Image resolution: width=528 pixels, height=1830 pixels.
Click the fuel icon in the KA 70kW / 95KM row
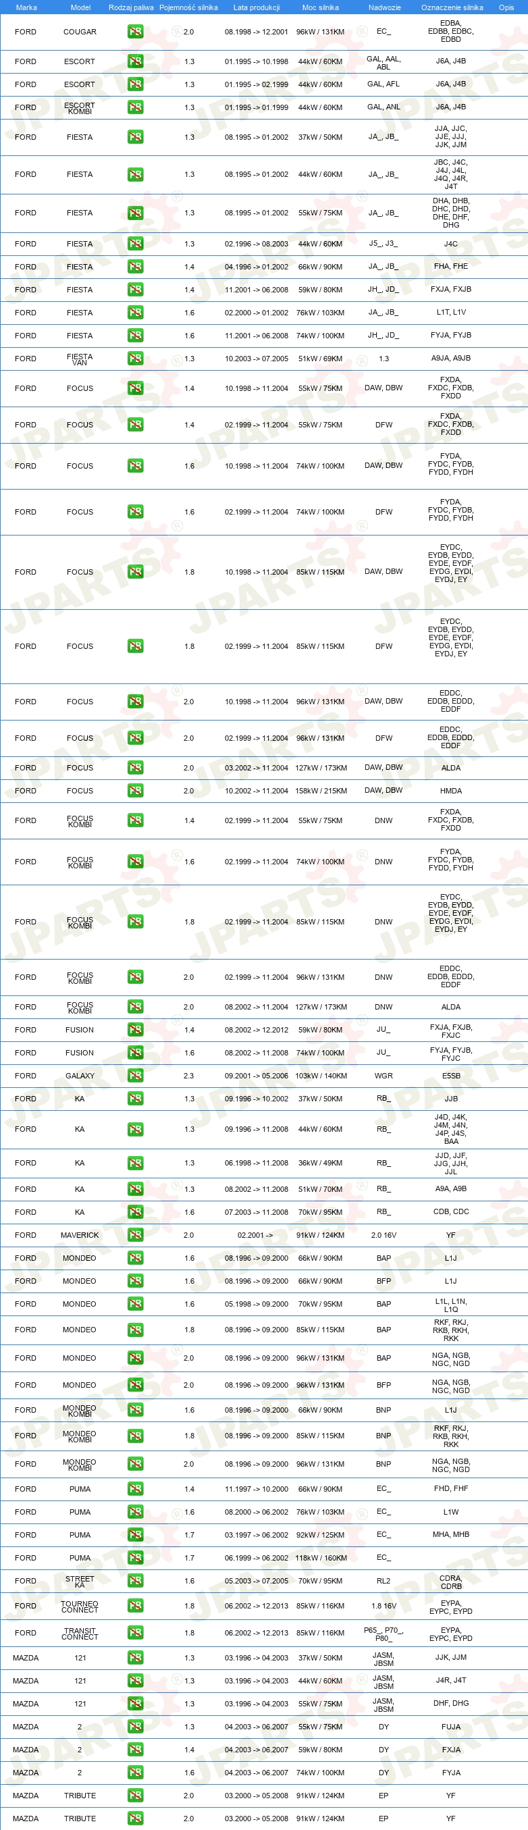[x=135, y=1212]
